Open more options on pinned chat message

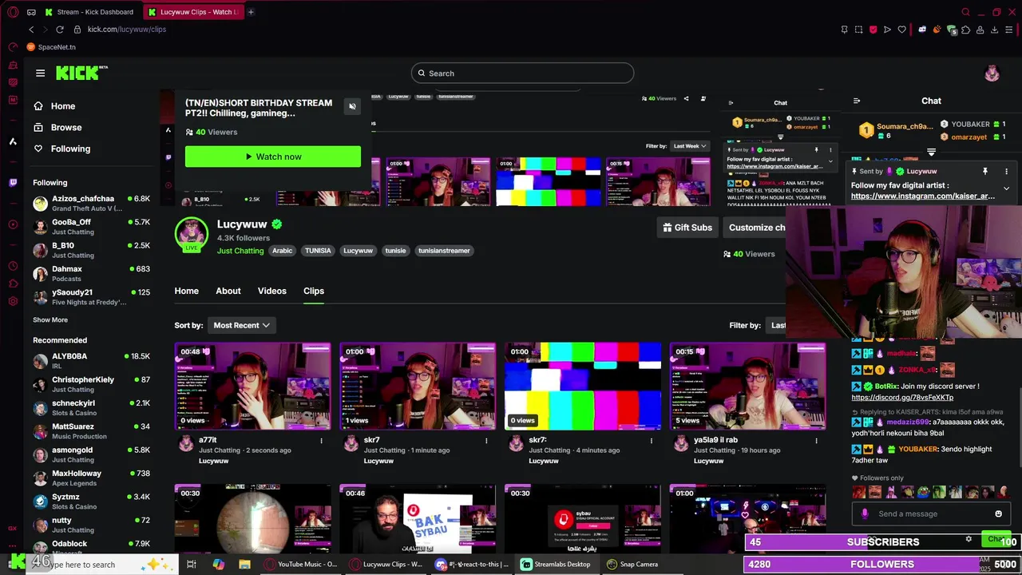click(1006, 172)
